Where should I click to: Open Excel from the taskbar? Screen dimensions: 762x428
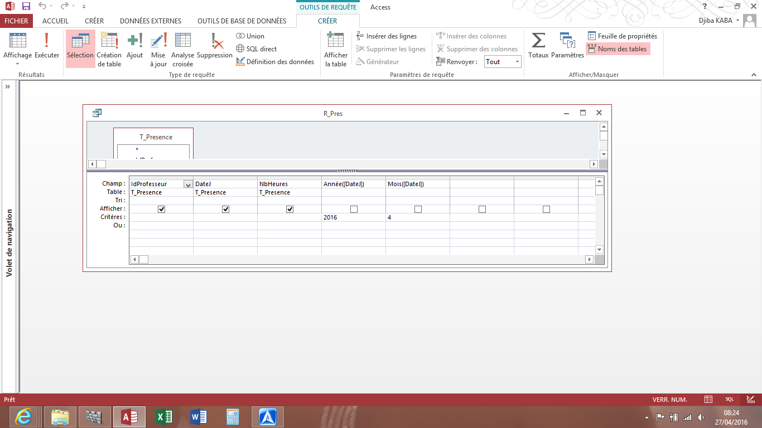[x=164, y=417]
